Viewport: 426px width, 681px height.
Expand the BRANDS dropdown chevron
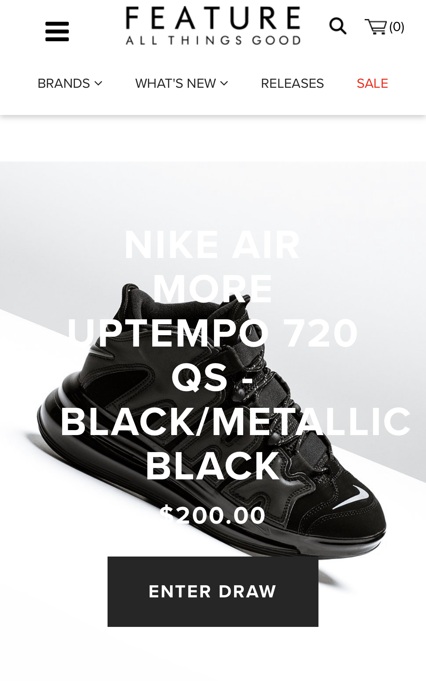tap(98, 83)
